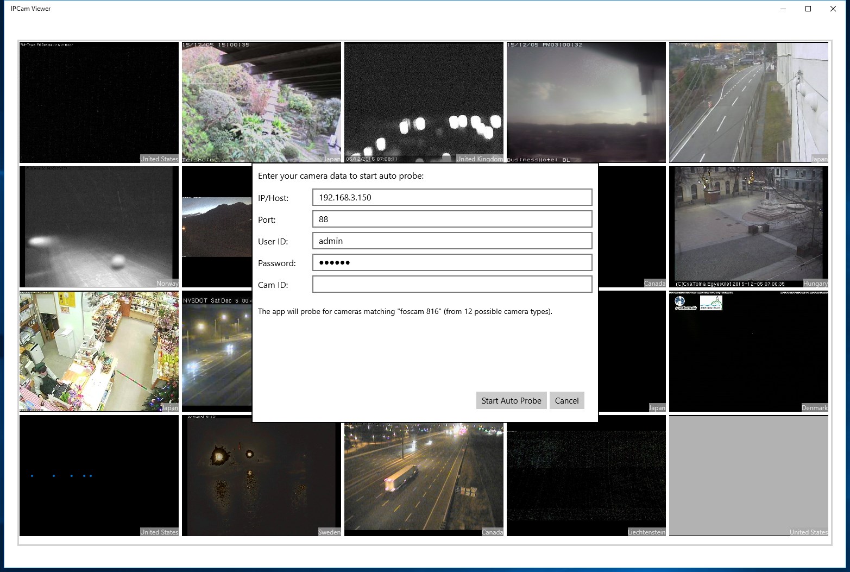Select the Port input showing 88
The width and height of the screenshot is (850, 572).
pos(452,219)
